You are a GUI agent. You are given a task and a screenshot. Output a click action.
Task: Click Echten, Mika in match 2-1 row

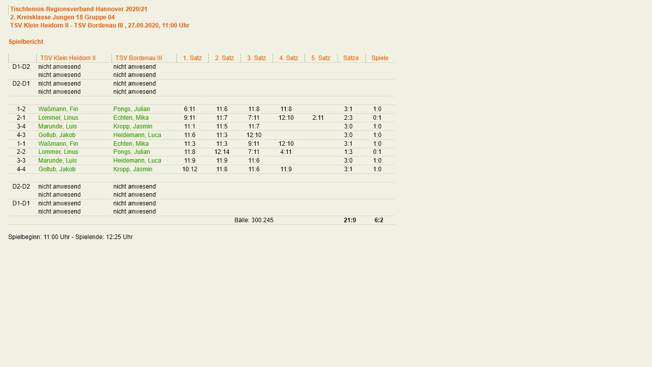131,118
